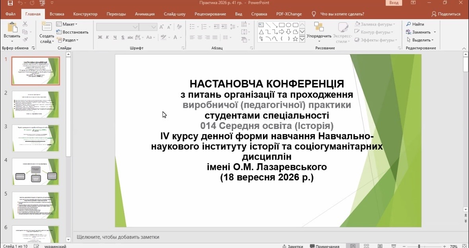
Task: Click the Save icon in title bar
Action: (x=10, y=3)
